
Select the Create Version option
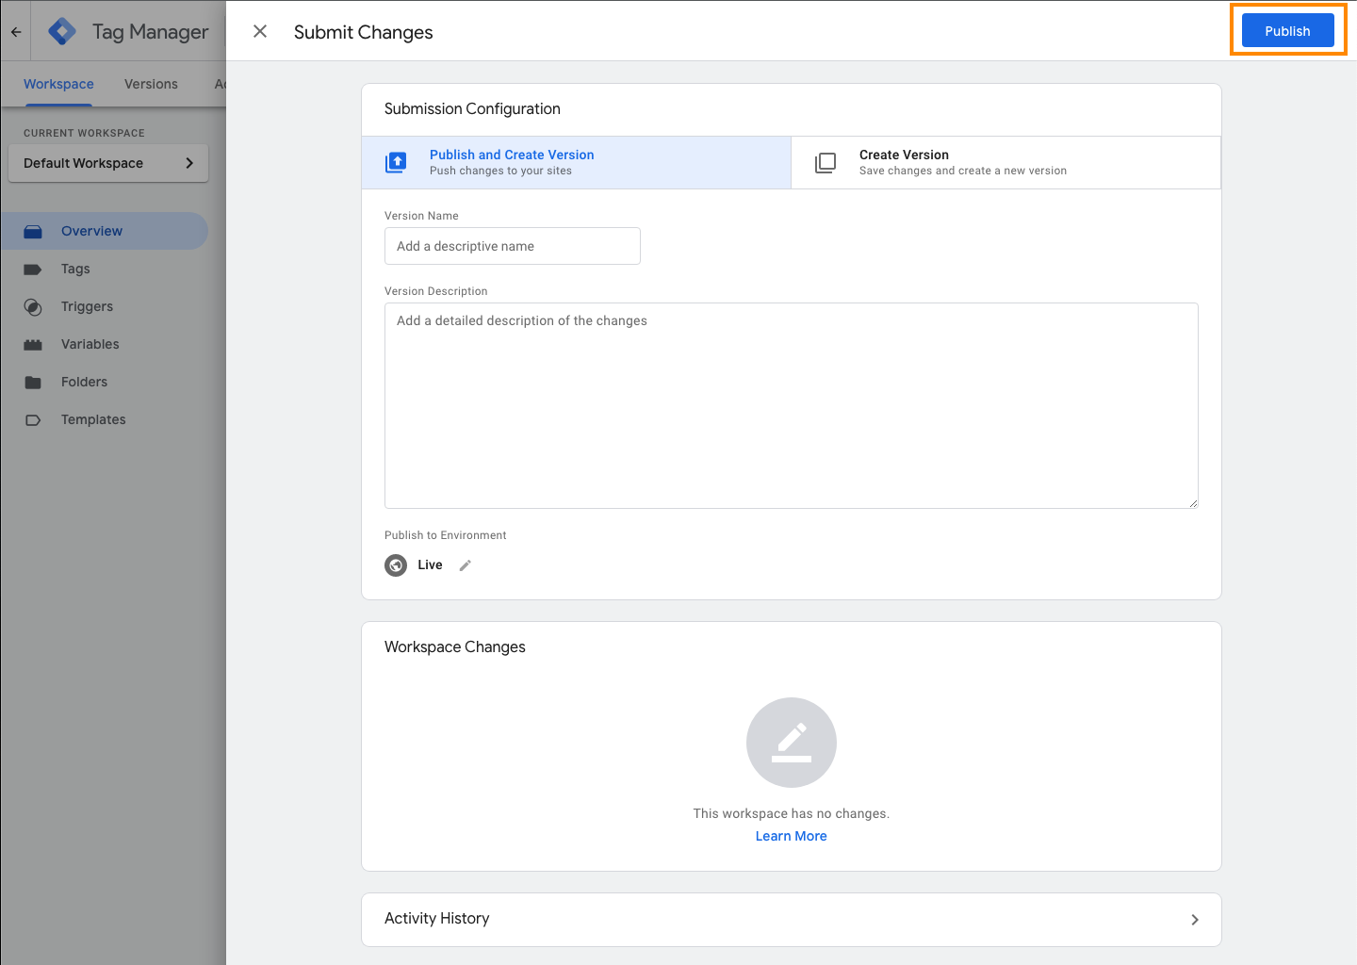pyautogui.click(x=1005, y=162)
